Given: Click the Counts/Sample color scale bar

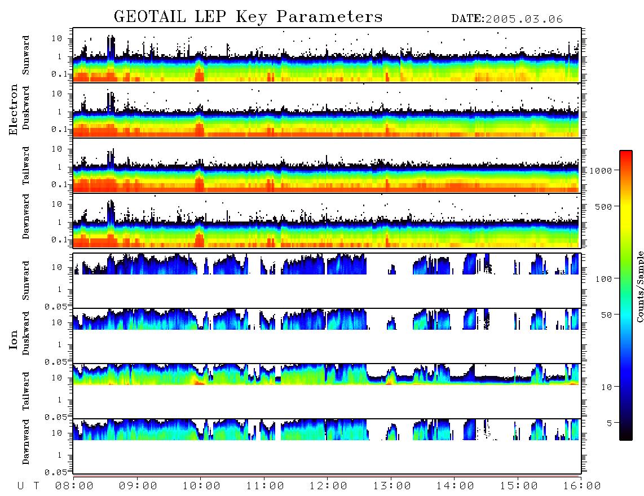Looking at the screenshot, I should (625, 295).
